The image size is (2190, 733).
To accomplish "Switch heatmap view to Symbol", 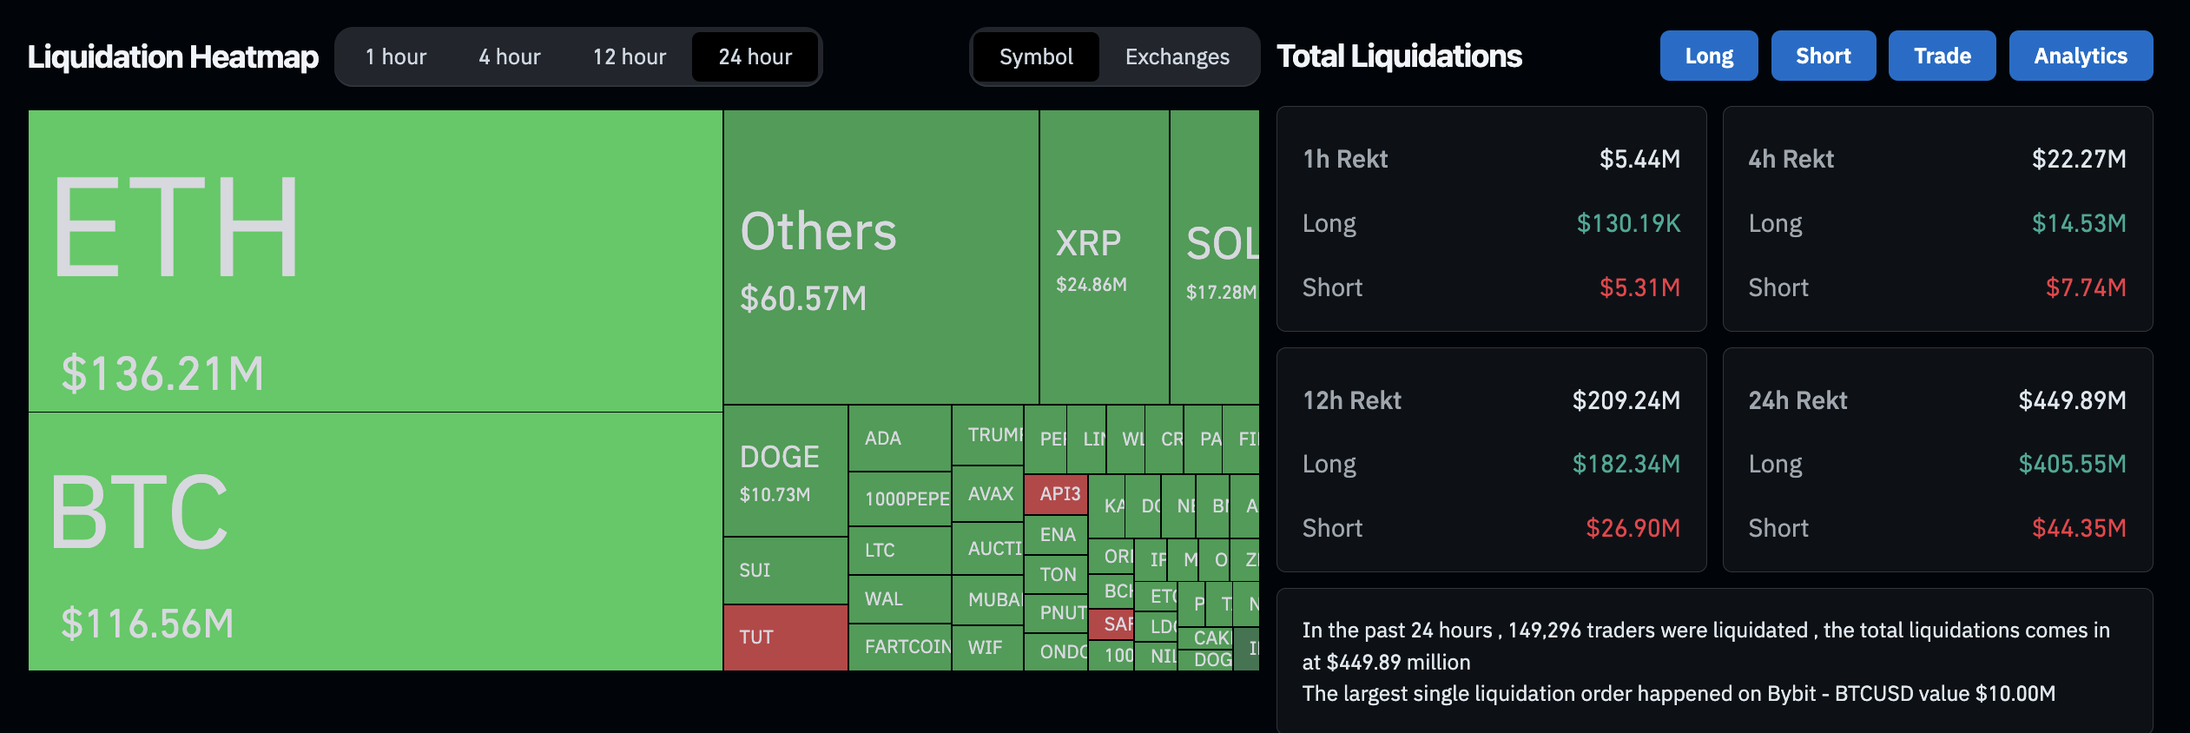I will (1036, 56).
